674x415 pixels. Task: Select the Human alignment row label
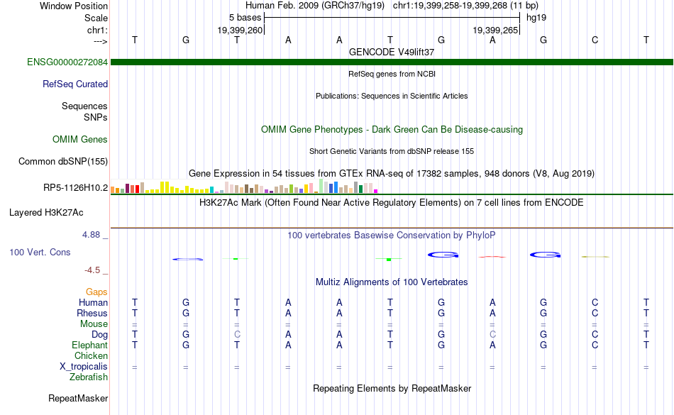point(93,302)
